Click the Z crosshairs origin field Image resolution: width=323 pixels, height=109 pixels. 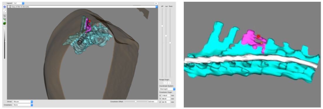166,102
